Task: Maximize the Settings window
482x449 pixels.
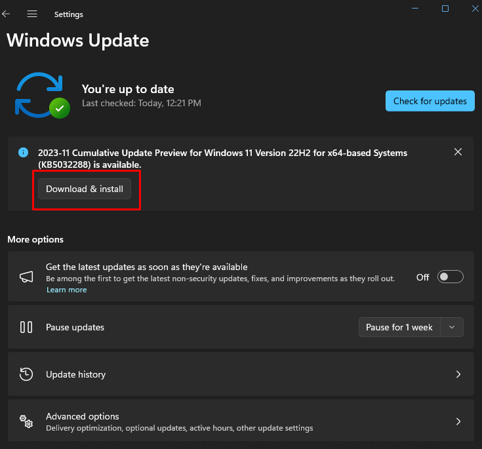Action: coord(445,9)
